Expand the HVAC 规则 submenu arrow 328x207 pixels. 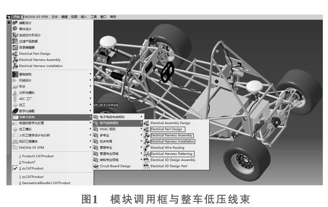pos(141,129)
